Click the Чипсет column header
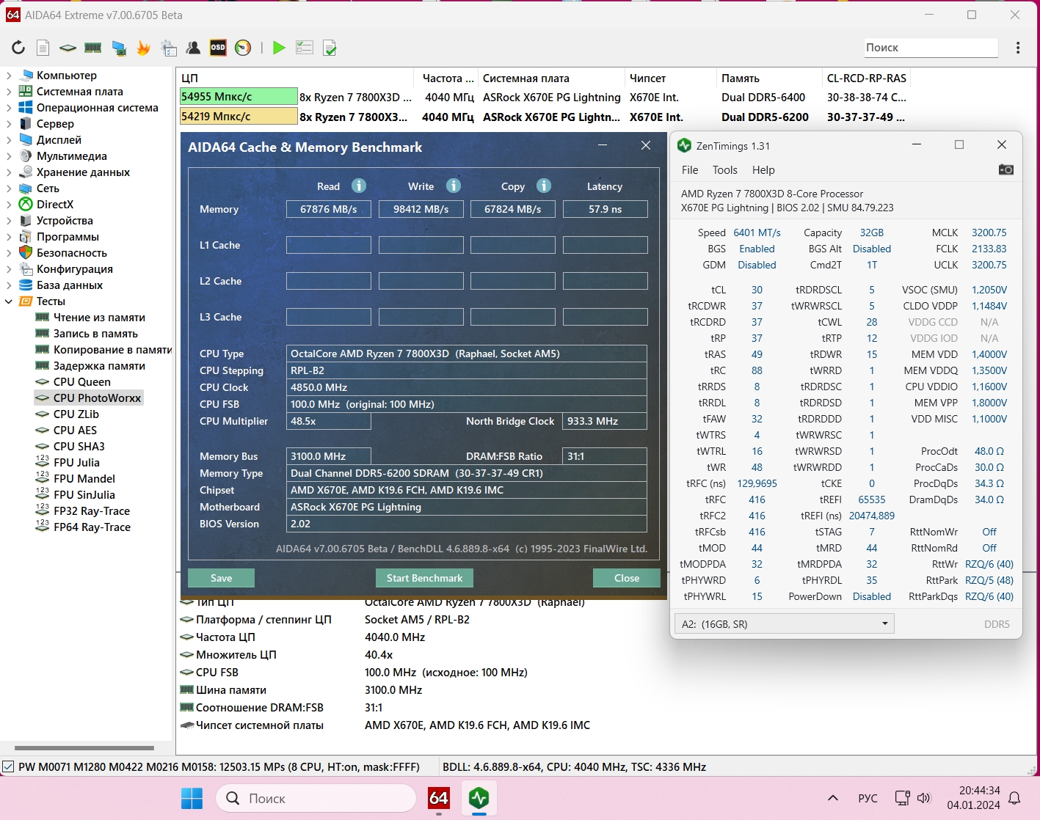The image size is (1040, 820). coord(669,78)
